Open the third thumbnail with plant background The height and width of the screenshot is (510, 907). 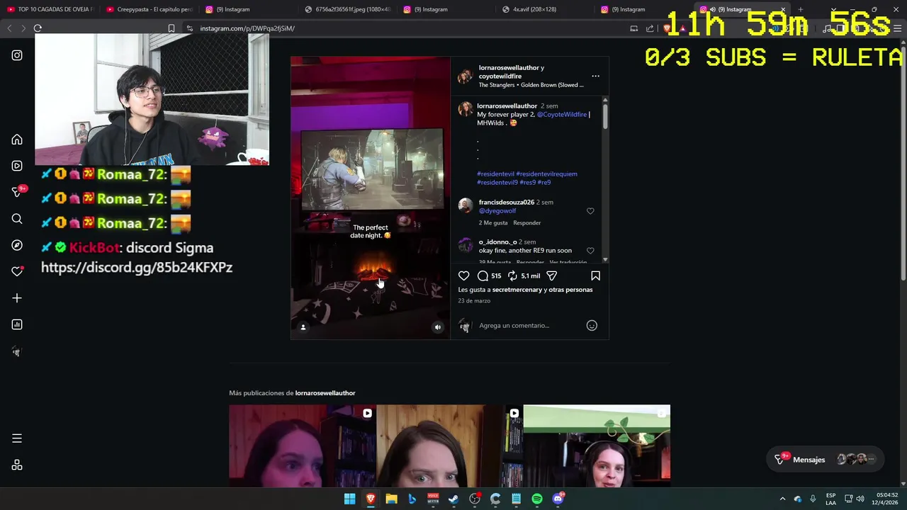point(597,446)
